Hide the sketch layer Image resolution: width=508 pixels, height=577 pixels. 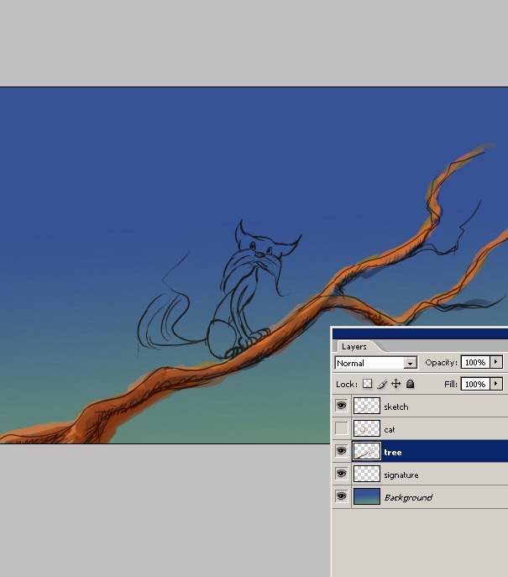341,406
